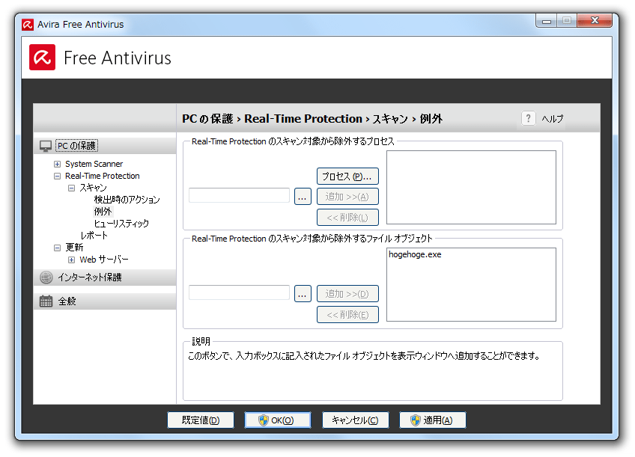Open the 全般 section
This screenshot has height=457, width=635.
pyautogui.click(x=67, y=301)
